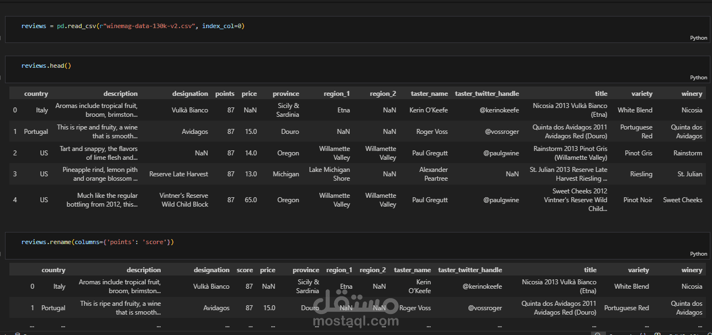This screenshot has width=712, height=335.
Task: Select the 'Pinot Noir' variety cell
Action: 637,200
